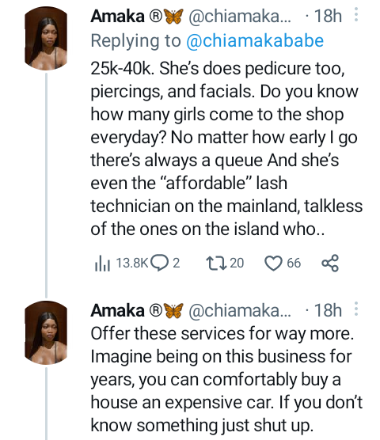Open Amaka's display name on the second tweet
This screenshot has height=440, width=380.
[117, 310]
